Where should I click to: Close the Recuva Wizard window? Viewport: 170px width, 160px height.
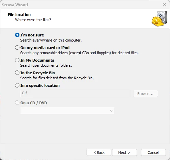pyautogui.click(x=165, y=5)
